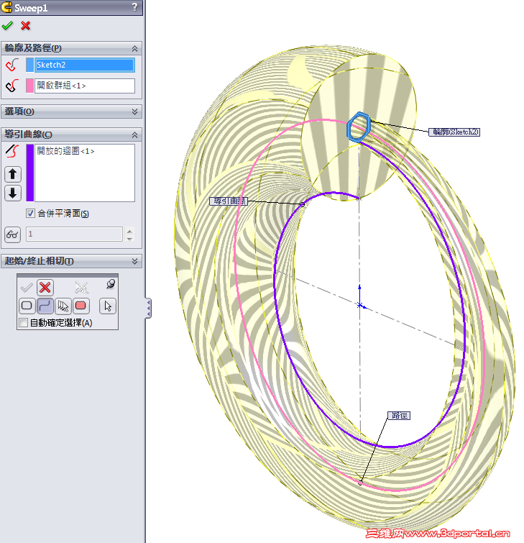The width and height of the screenshot is (524, 543).
Task: Select the standard arrow cursor tool
Action: point(108,306)
